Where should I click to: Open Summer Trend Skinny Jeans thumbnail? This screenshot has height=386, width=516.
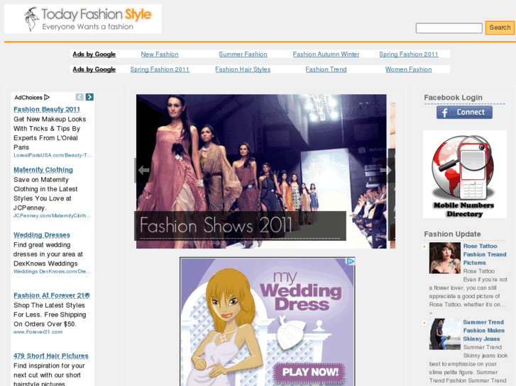pos(444,334)
